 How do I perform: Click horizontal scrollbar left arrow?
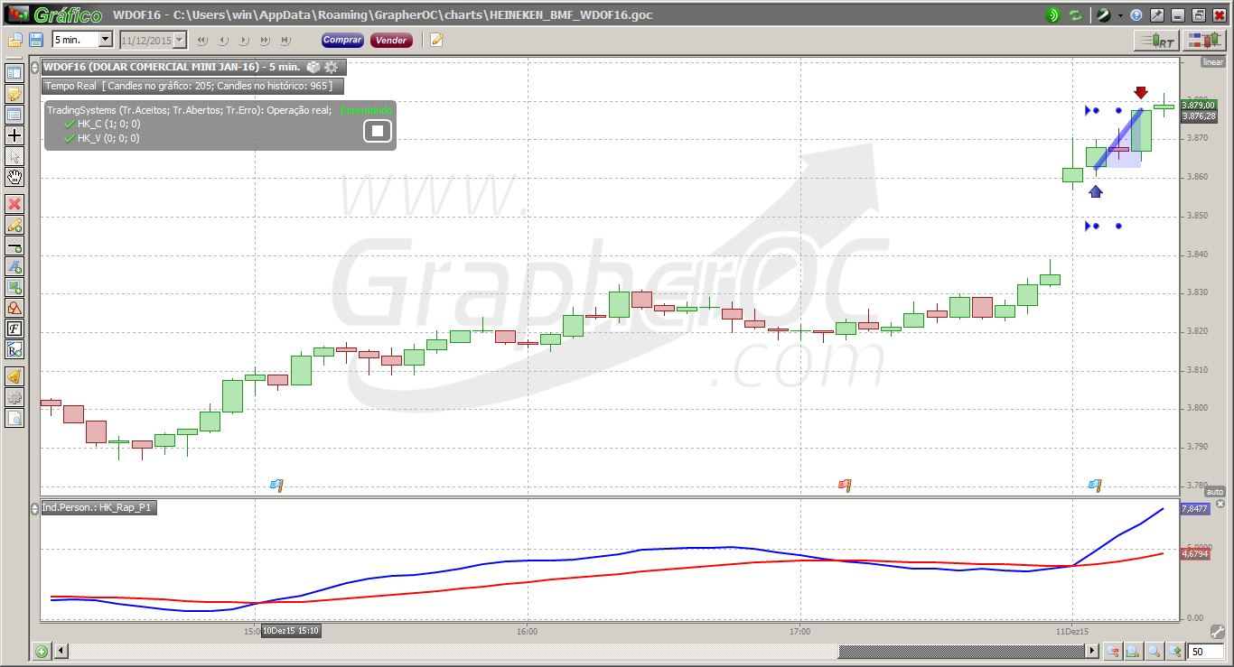tap(61, 651)
